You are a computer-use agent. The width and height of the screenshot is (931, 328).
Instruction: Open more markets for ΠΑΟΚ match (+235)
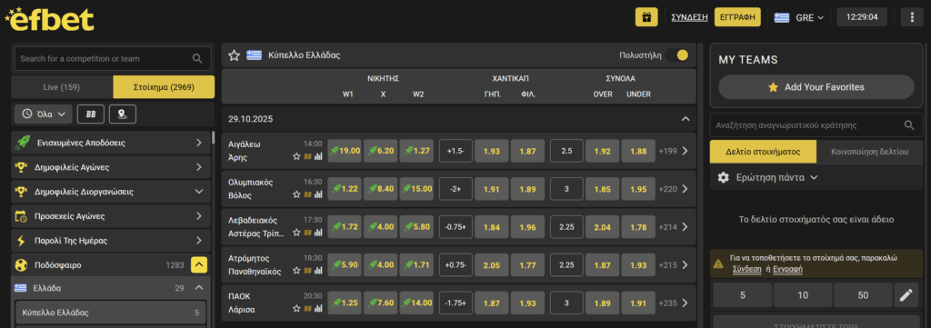(674, 303)
